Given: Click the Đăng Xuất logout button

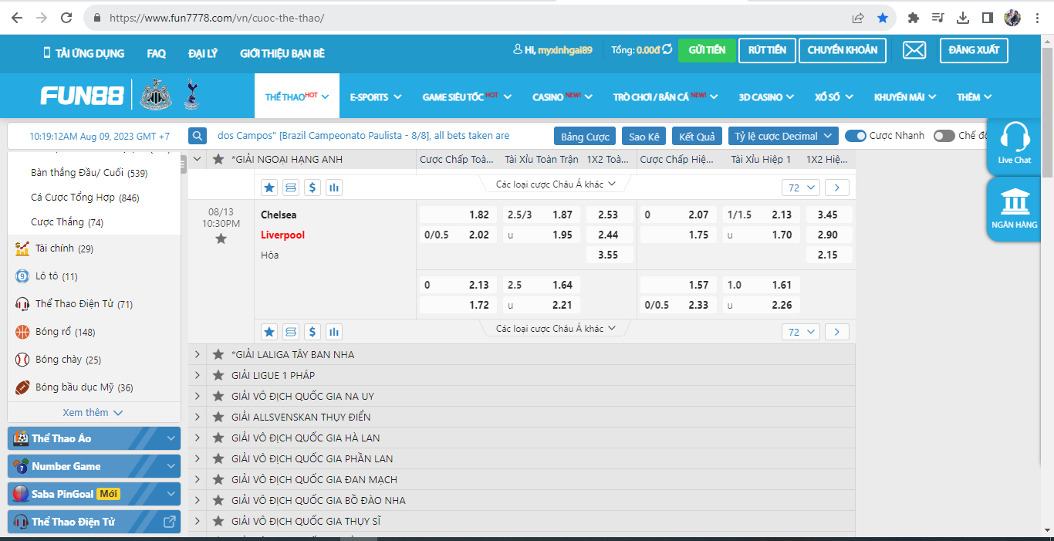Looking at the screenshot, I should [973, 50].
